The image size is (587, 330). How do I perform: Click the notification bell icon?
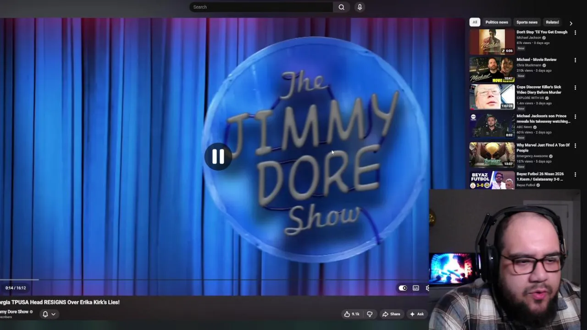tap(45, 314)
